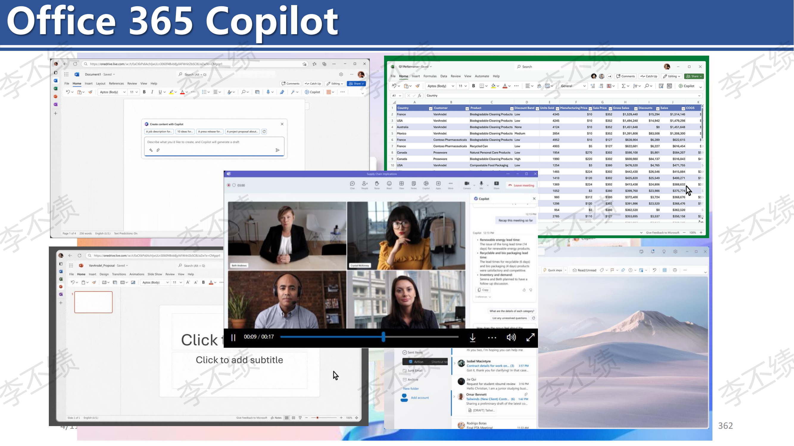This screenshot has height=446, width=794.
Task: Click the attach paperclip icon in the Copilot prompt
Action: [158, 150]
